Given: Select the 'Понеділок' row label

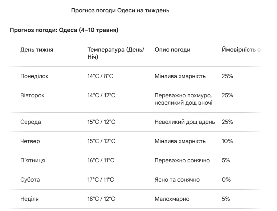Looking at the screenshot, I should (x=34, y=76).
